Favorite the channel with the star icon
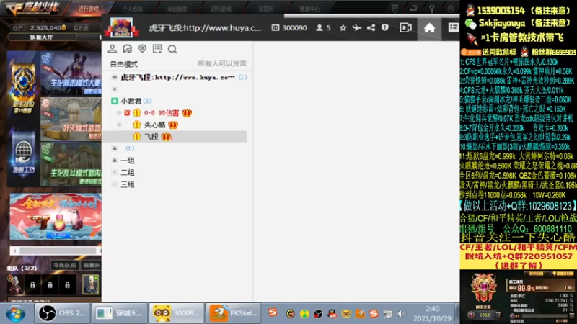The width and height of the screenshot is (577, 324). [x=343, y=27]
